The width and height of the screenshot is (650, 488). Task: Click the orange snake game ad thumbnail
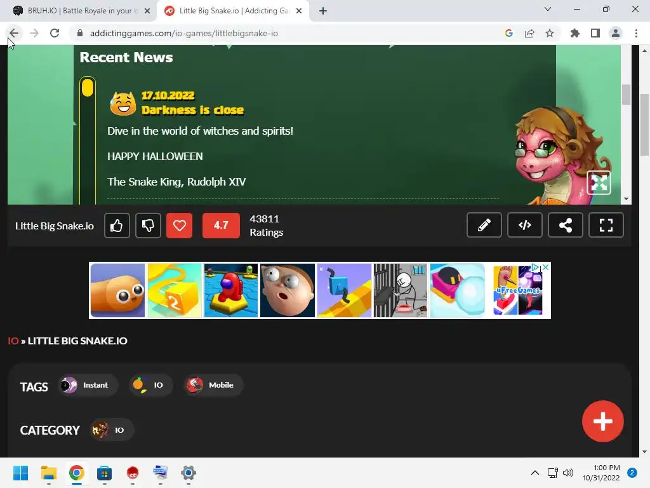click(x=117, y=290)
